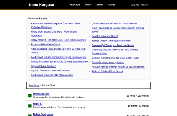Open Tunceli Ovacık Otomasyon Sistemleri topic
Screen dimensions: 177x116
coord(111,41)
